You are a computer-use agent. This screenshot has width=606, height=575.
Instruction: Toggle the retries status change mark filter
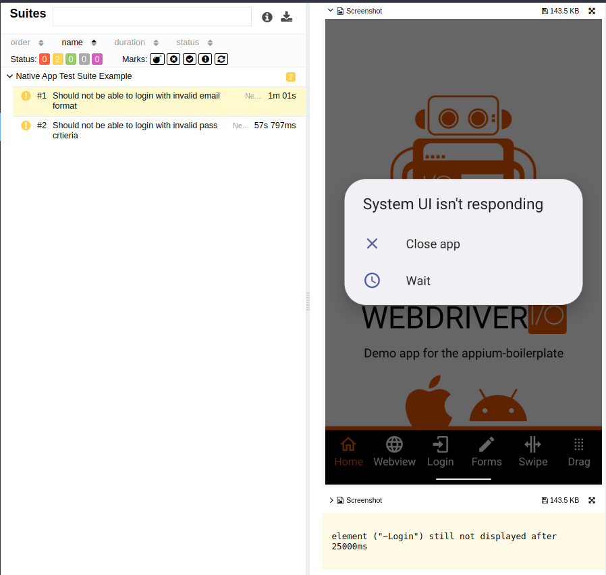(221, 59)
